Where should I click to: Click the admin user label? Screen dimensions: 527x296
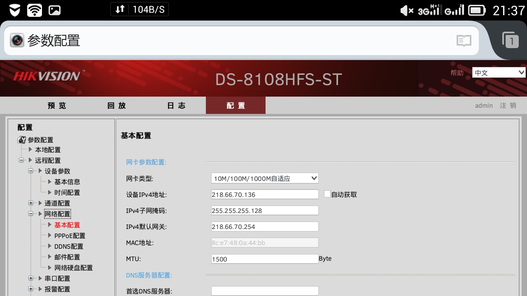(x=484, y=106)
